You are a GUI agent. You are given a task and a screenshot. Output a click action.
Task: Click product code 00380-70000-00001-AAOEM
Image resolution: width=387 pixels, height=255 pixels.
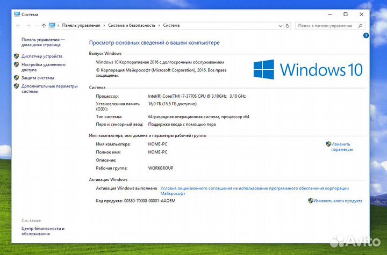(149, 201)
